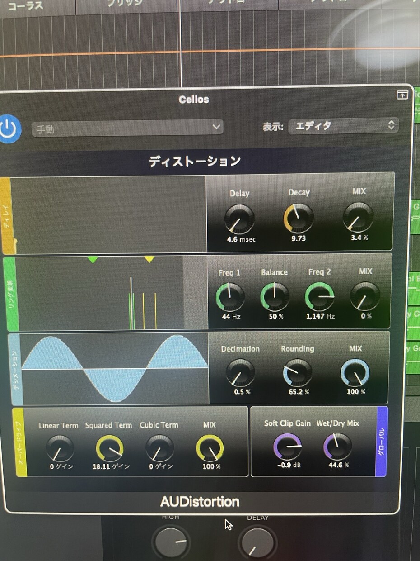The image size is (420, 561).
Task: Adjust the Soft Clip Gain knob
Action: [288, 447]
